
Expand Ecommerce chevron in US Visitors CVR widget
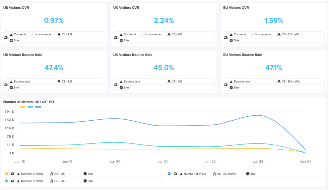(32, 34)
